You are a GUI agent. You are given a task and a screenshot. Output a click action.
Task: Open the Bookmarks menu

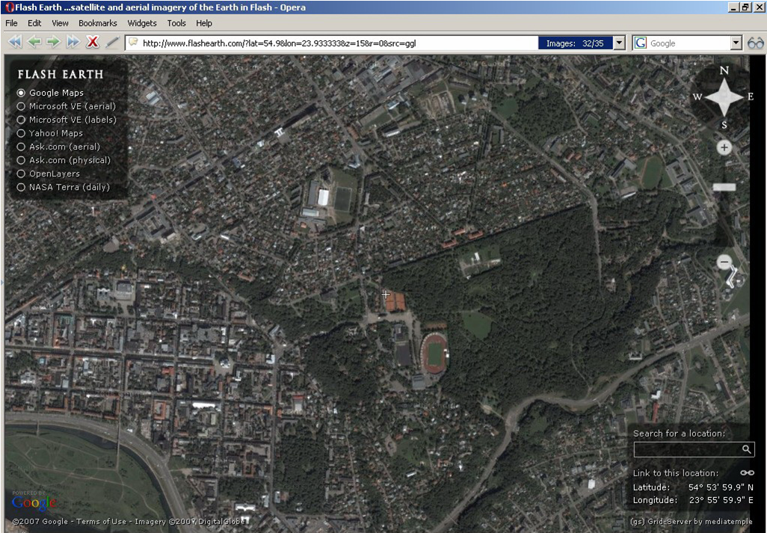tap(97, 23)
